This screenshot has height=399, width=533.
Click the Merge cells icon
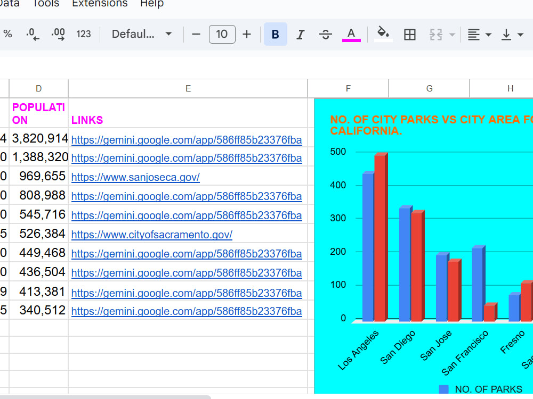(x=436, y=34)
